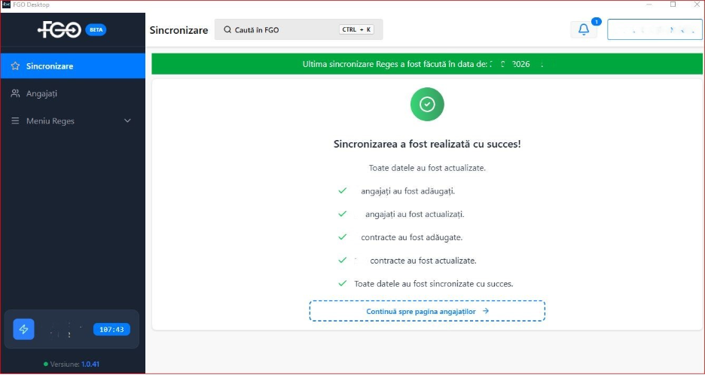Click line contracte au fost adăugate
This screenshot has width=705, height=375.
click(411, 237)
